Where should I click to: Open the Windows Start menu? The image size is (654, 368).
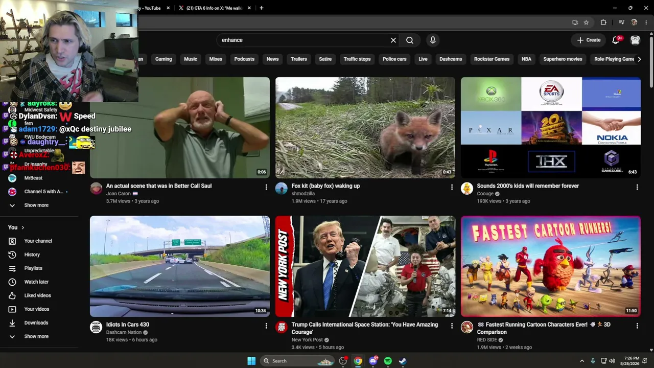(251, 361)
